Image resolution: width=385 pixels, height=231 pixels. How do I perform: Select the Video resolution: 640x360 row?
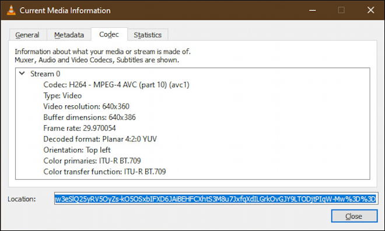86,106
